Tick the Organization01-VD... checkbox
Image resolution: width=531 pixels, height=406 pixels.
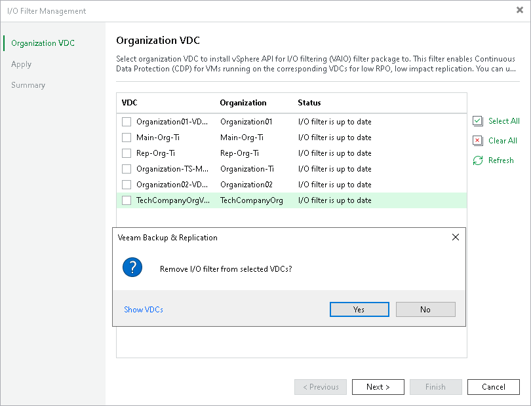click(127, 122)
